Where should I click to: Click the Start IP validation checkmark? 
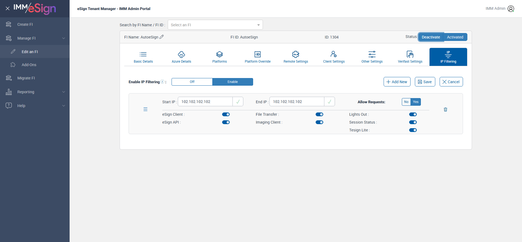point(238,102)
